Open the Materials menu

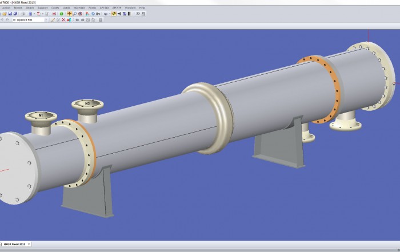[x=79, y=8]
